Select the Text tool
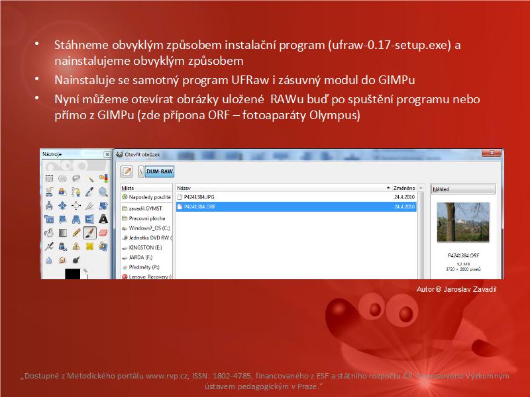 103,219
